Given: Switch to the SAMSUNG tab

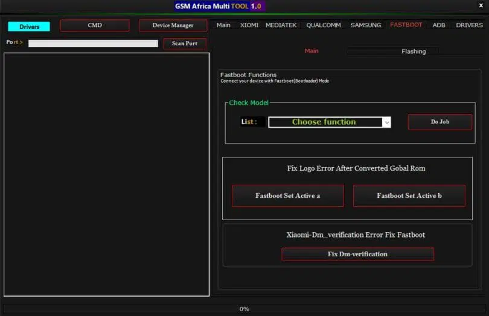Looking at the screenshot, I should (366, 25).
